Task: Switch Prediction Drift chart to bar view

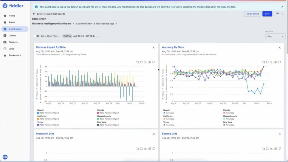Action: click(x=150, y=149)
